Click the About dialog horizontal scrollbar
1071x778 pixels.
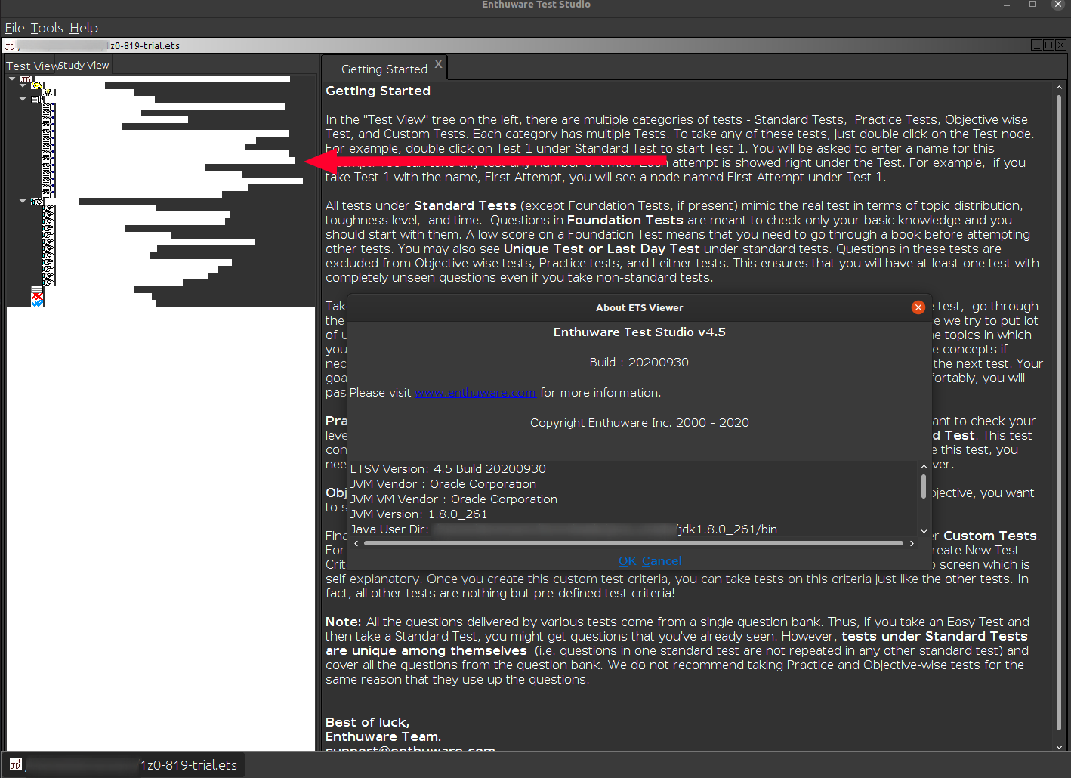tap(633, 543)
